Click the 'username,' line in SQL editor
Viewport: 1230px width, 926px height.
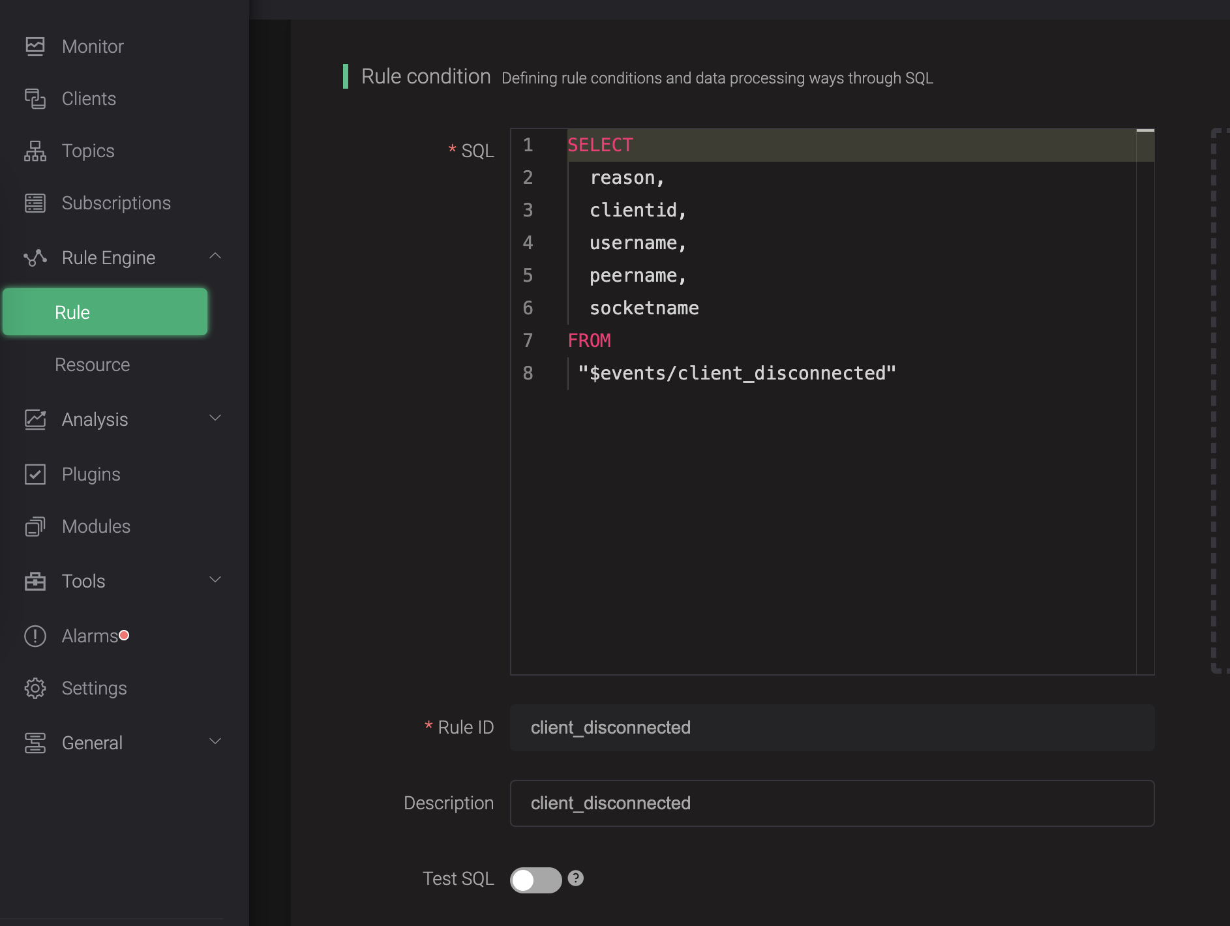coord(638,243)
